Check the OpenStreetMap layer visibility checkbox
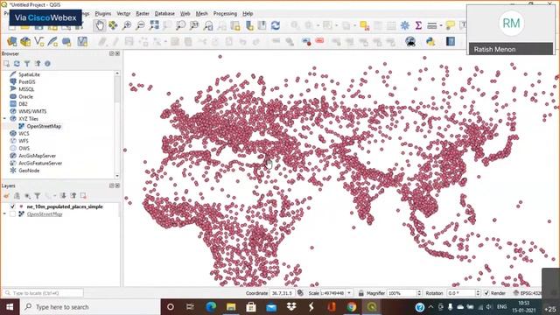560x315 pixels. 12,213
